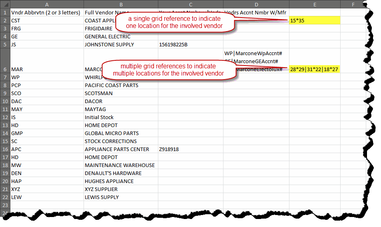
Task: Click the PACIFIC COAST PARTS cell
Action: tap(121, 85)
